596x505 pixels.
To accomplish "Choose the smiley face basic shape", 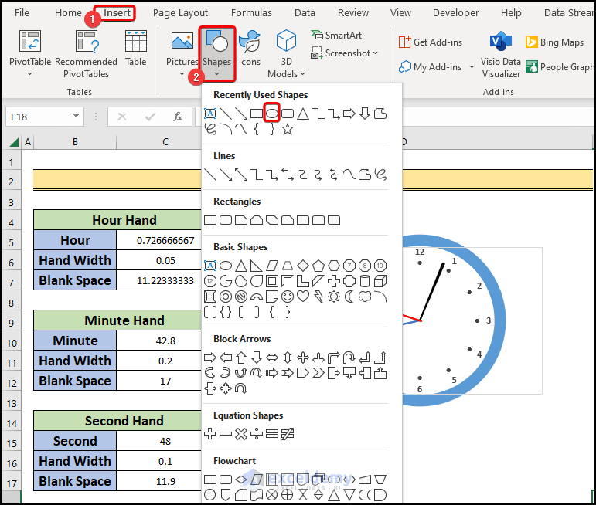I will [x=288, y=297].
